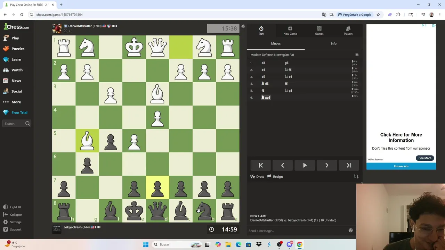The width and height of the screenshot is (445, 250).
Task: Resign the game
Action: 275,177
